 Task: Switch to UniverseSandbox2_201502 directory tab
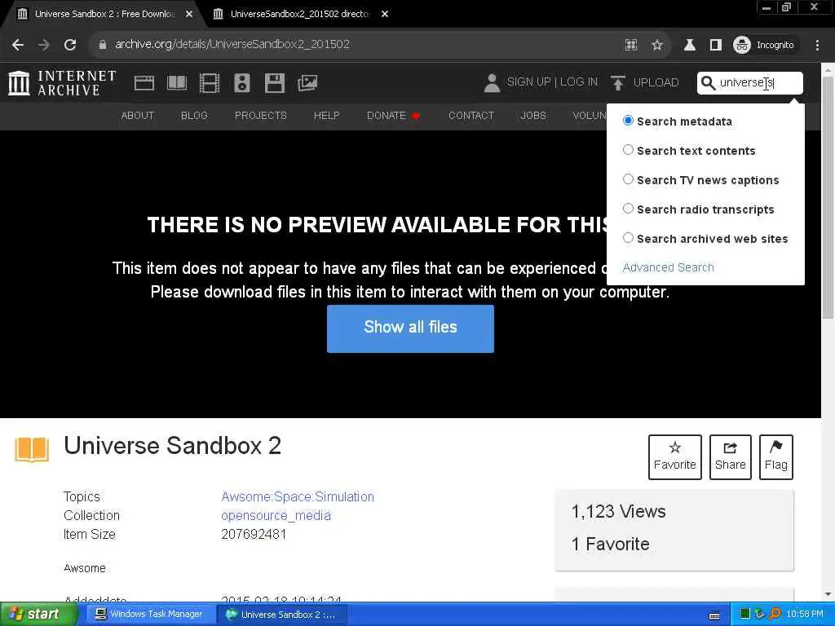pyautogui.click(x=300, y=14)
